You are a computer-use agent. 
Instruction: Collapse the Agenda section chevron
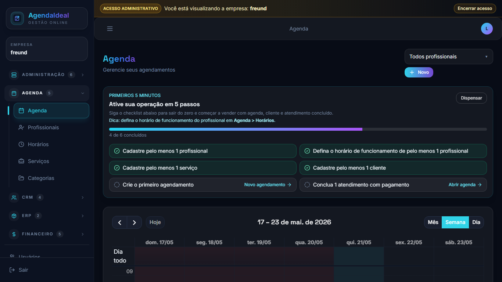pyautogui.click(x=83, y=93)
